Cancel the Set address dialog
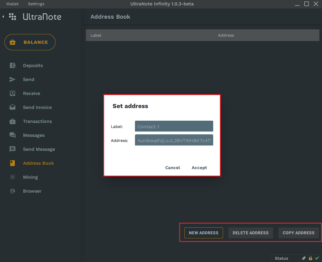Screen dimensions: 322x262 pyautogui.click(x=172, y=168)
